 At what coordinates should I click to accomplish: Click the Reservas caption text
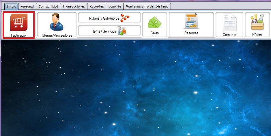pos(191,33)
